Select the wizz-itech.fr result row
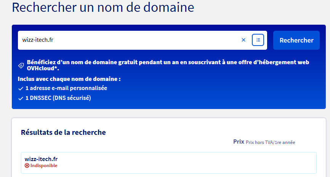 click(x=169, y=163)
